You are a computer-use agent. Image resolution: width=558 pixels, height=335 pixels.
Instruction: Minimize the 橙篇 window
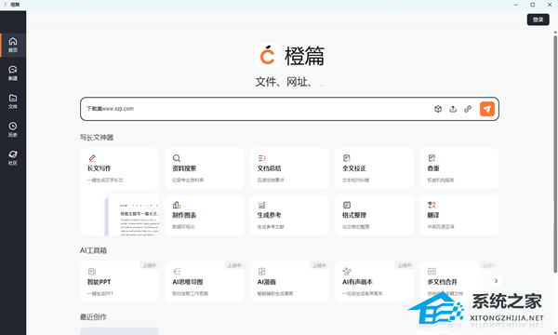pos(516,5)
